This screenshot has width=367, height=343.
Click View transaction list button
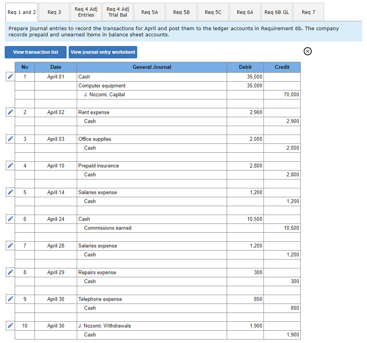(x=36, y=52)
